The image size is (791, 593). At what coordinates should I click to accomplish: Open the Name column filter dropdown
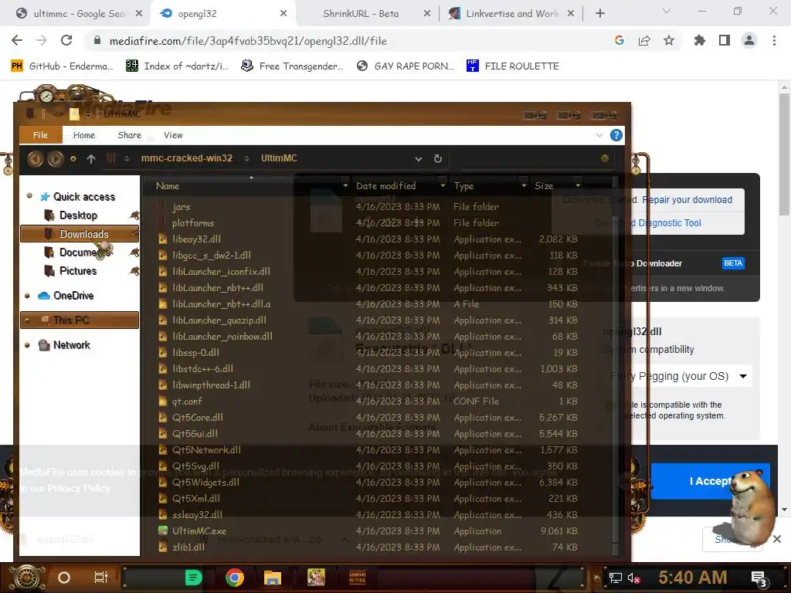[x=345, y=185]
